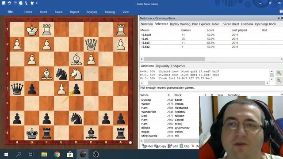Undo the last action
The width and height of the screenshot is (283, 159).
click(9, 3)
